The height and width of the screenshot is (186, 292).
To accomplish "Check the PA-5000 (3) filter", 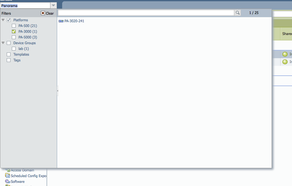I will tap(14, 37).
